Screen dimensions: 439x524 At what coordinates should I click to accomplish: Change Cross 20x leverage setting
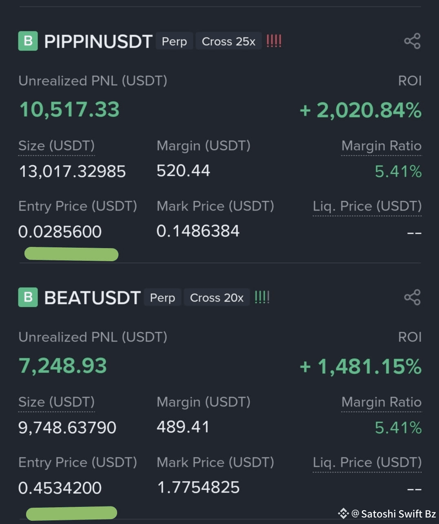click(x=217, y=298)
